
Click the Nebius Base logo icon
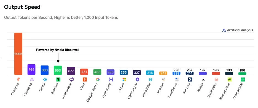[230, 80]
